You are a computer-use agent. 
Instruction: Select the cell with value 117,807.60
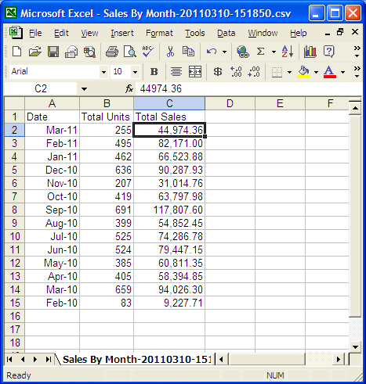click(169, 210)
